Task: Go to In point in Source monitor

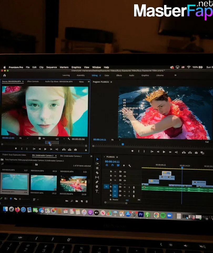Action: pyautogui.click(x=34, y=149)
